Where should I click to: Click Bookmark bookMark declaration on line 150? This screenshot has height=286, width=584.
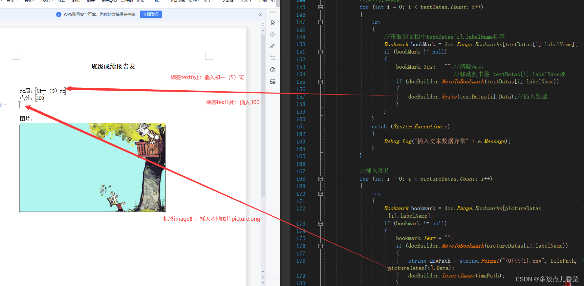click(481, 44)
